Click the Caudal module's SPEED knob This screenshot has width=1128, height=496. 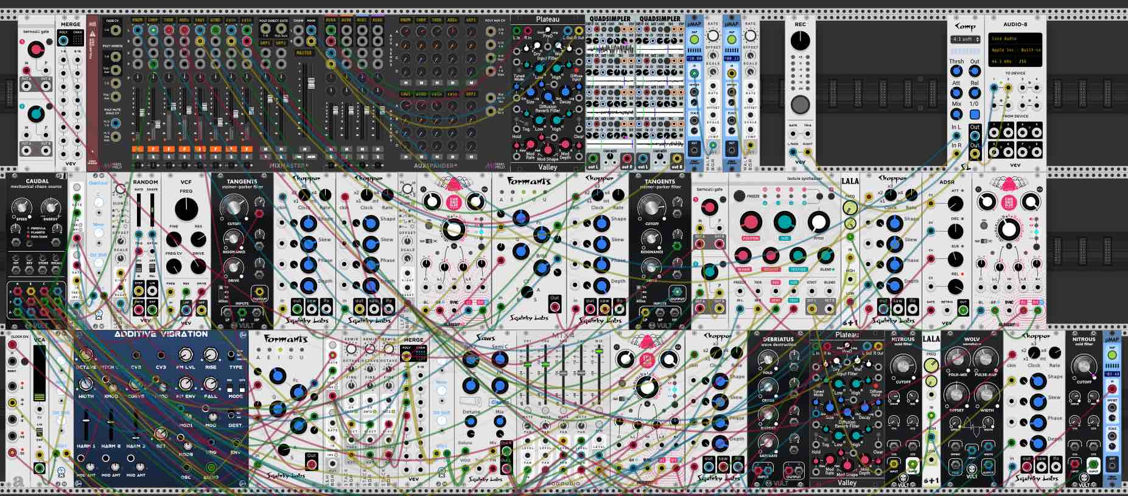[21, 208]
